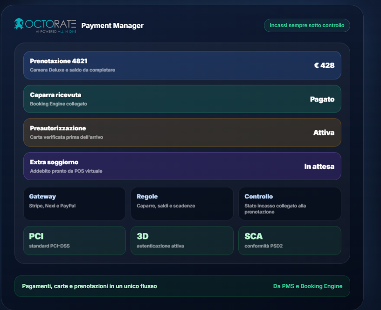Open the Prenotazione 4821 card

pos(182,65)
